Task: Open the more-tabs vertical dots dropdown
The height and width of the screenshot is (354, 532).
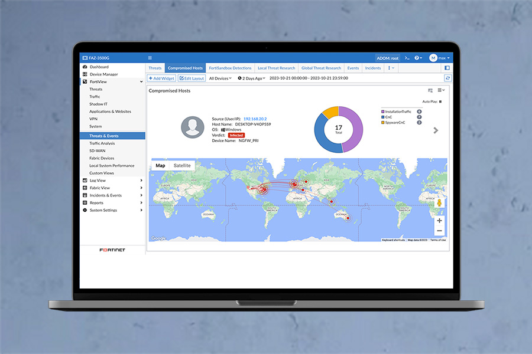Action: pos(391,68)
